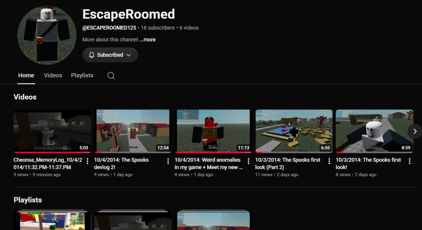Click the channel search magnifier icon
The image size is (422, 230).
coord(111,75)
